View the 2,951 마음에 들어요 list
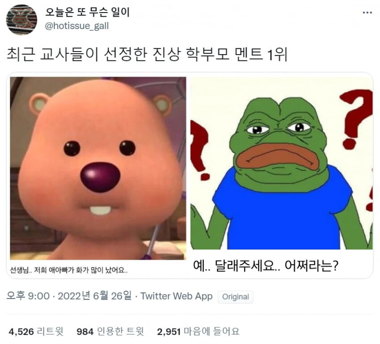 tap(198, 331)
